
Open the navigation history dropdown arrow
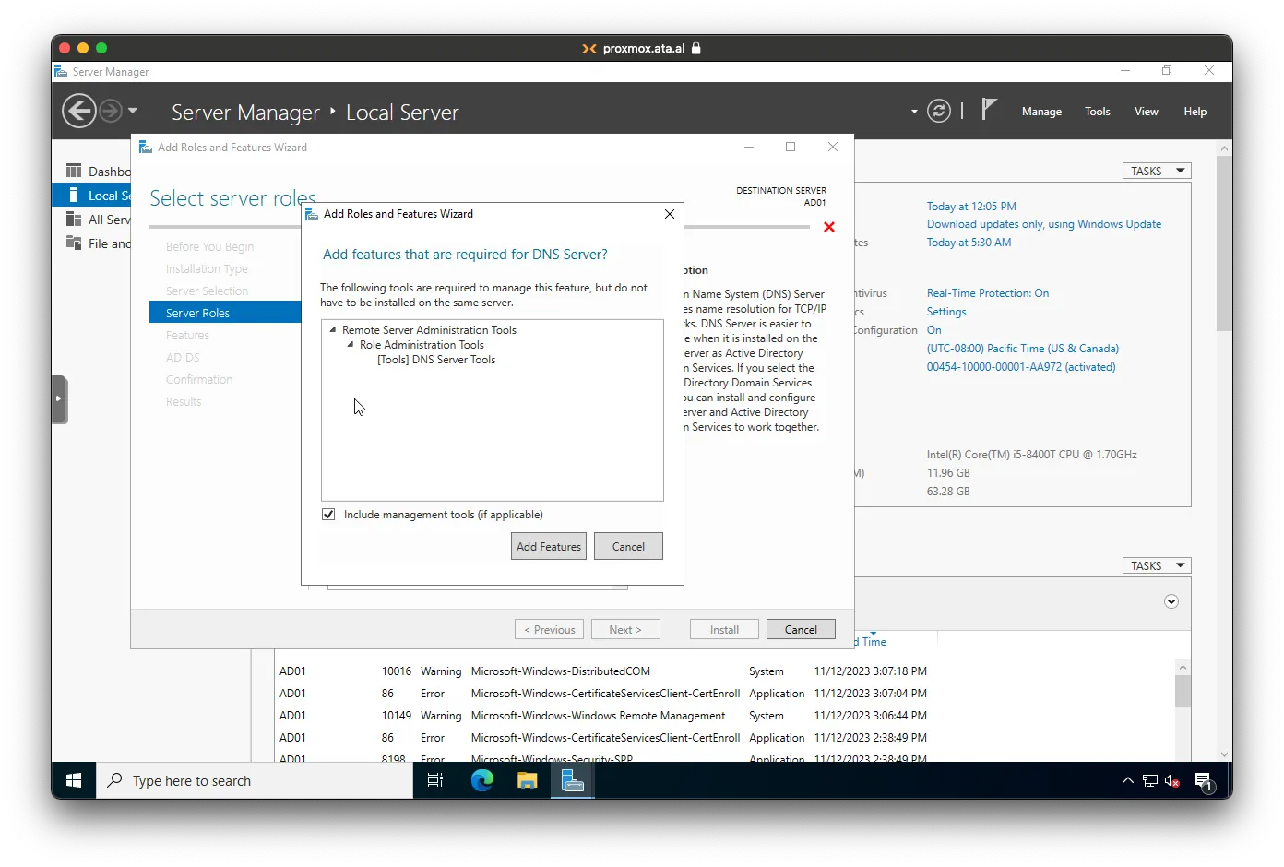point(133,111)
